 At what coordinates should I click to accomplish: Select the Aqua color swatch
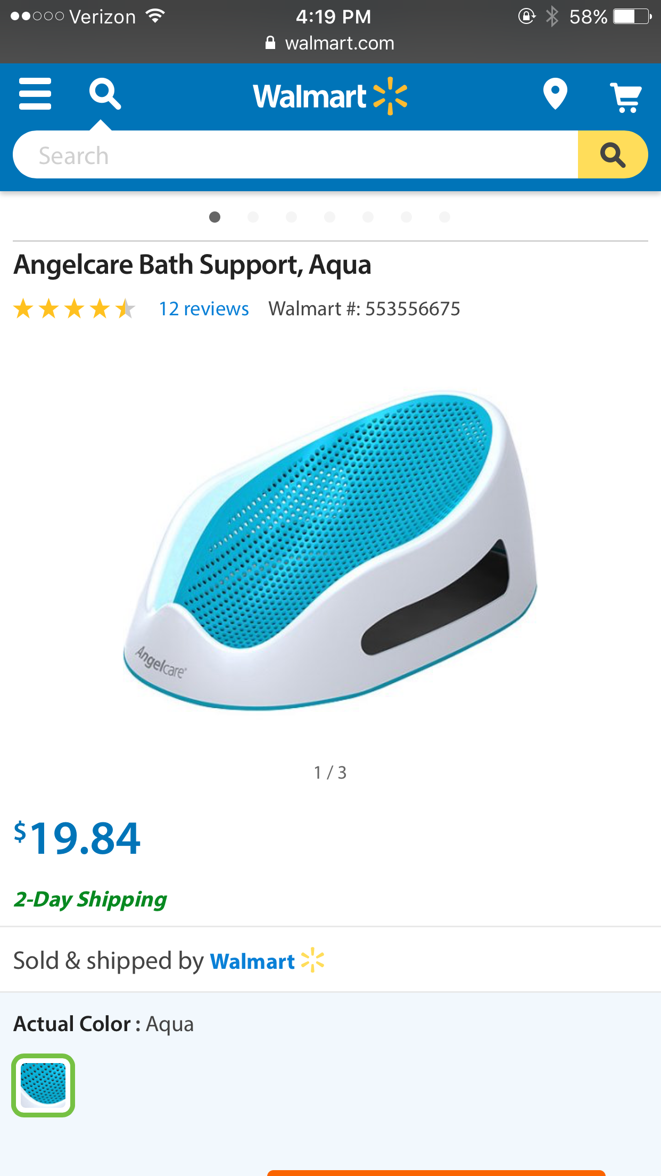click(43, 1085)
